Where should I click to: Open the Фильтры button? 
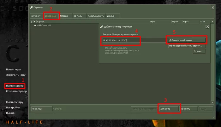click(x=42, y=109)
